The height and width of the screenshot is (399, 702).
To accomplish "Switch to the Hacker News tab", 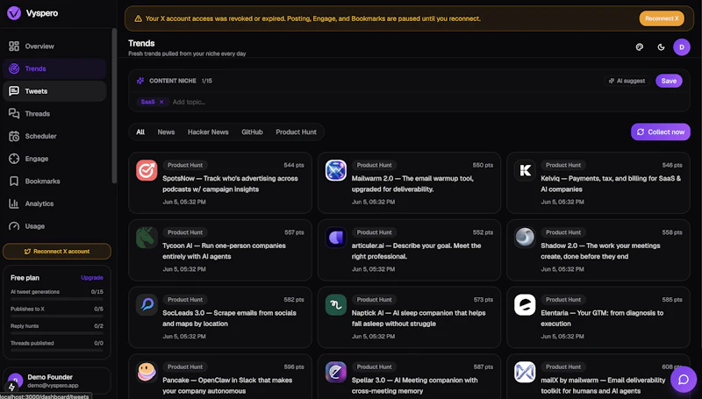I will [208, 132].
